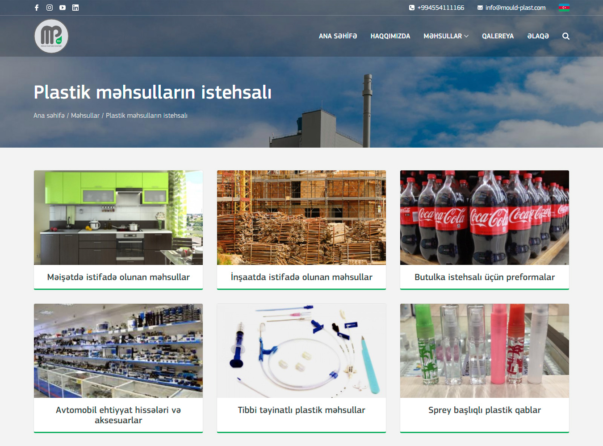Open the LinkedIn social icon
Viewport: 603px width, 446px height.
pyautogui.click(x=75, y=8)
